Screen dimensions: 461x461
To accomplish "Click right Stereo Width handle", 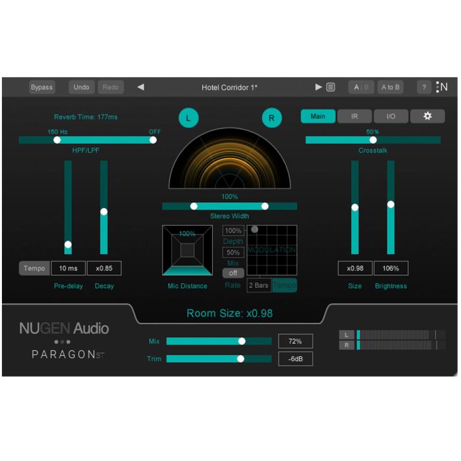I will (x=265, y=206).
